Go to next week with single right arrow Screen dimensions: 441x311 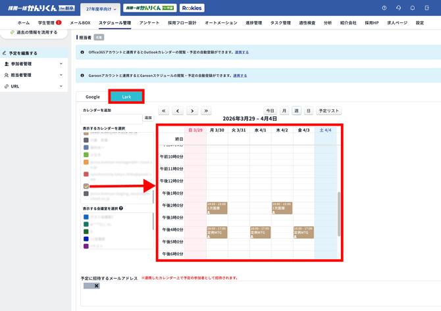[192, 111]
